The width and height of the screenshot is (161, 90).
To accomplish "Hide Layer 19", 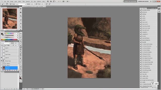I will [x=2, y=68].
